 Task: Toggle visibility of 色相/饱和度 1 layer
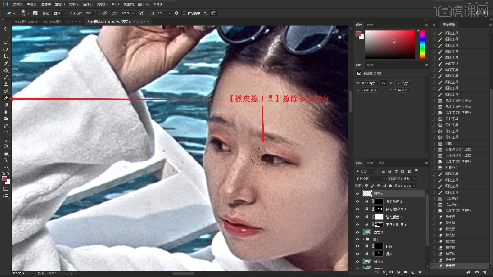(x=357, y=209)
